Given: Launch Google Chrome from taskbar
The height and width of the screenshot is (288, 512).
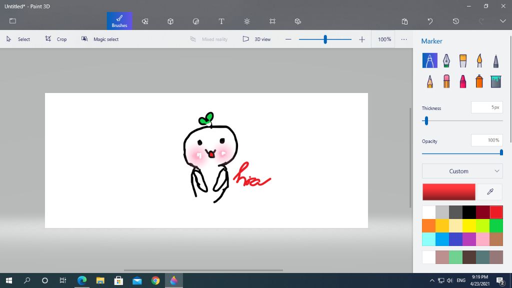Looking at the screenshot, I should (x=155, y=280).
